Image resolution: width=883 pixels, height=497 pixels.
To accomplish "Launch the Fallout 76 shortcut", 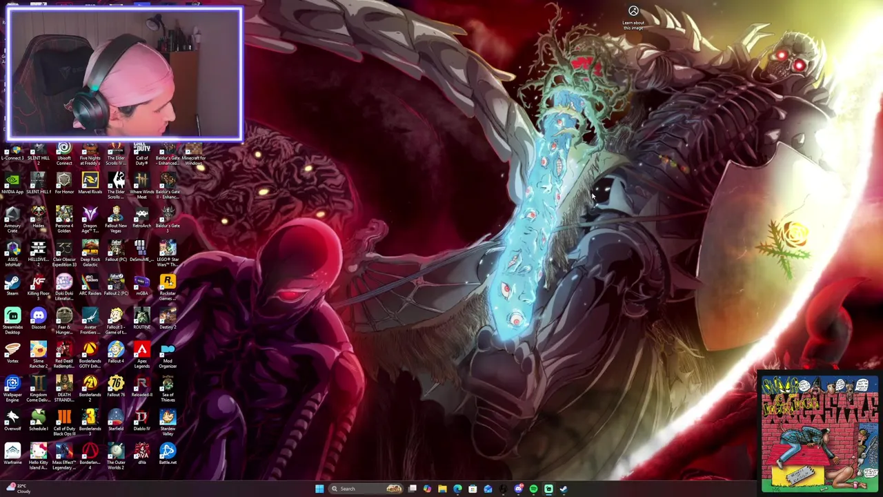I will [116, 387].
